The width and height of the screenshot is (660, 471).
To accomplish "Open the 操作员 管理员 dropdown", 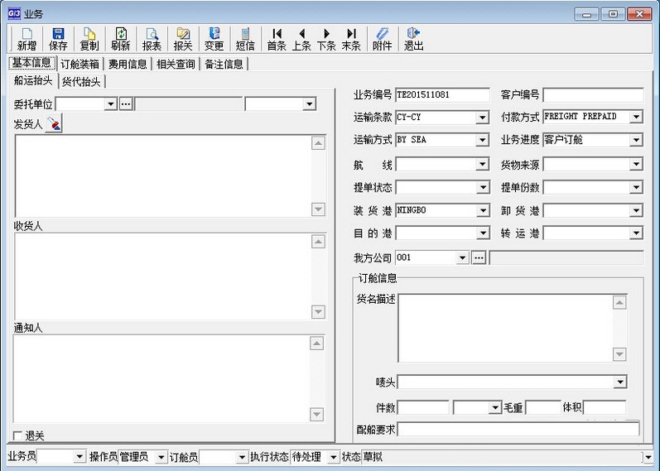I will pos(161,457).
